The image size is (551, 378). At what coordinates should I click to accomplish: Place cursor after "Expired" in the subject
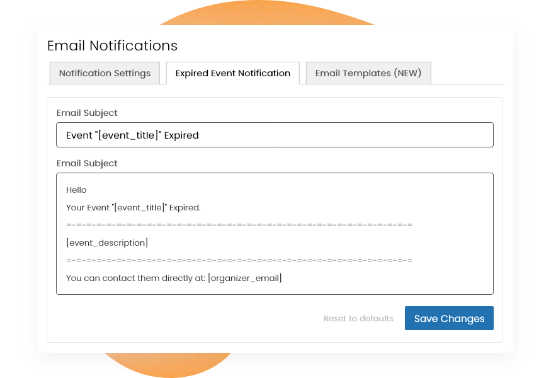tap(200, 135)
